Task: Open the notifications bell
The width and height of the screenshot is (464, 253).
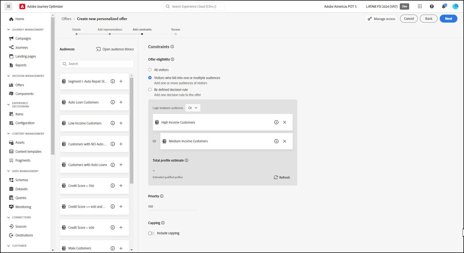Action: pos(444,6)
